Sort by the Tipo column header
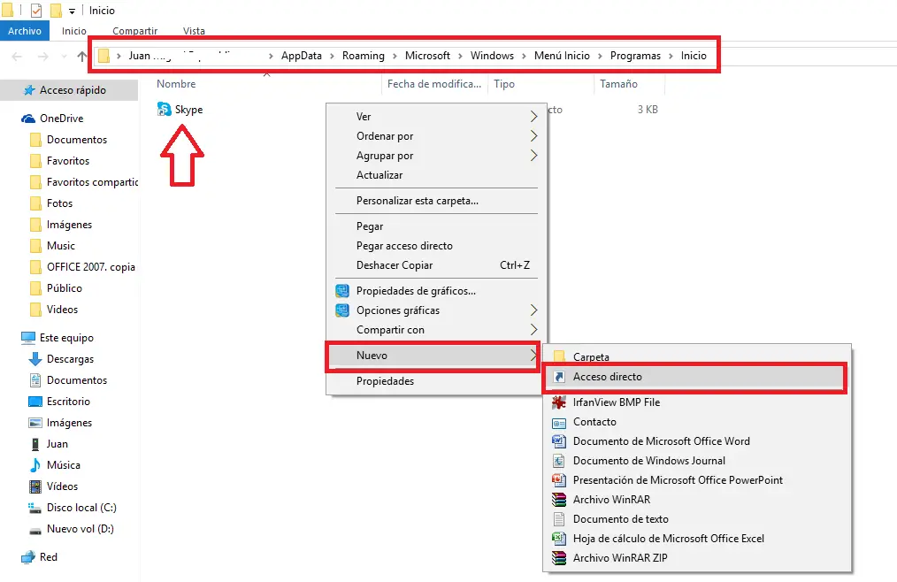 504,83
